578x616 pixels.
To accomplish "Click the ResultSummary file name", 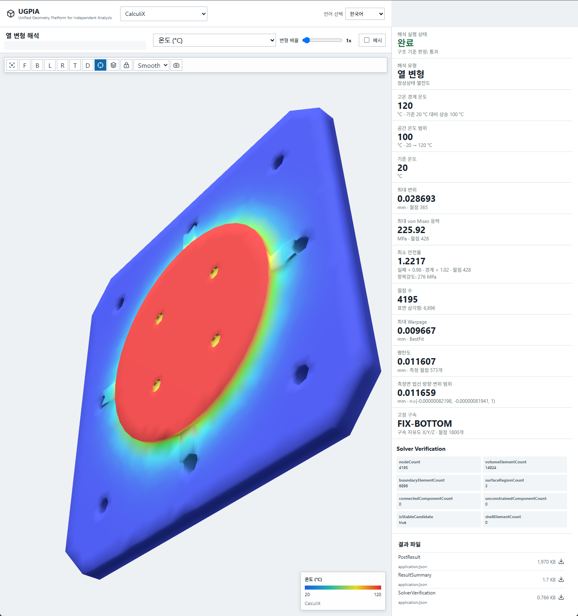I will (415, 575).
